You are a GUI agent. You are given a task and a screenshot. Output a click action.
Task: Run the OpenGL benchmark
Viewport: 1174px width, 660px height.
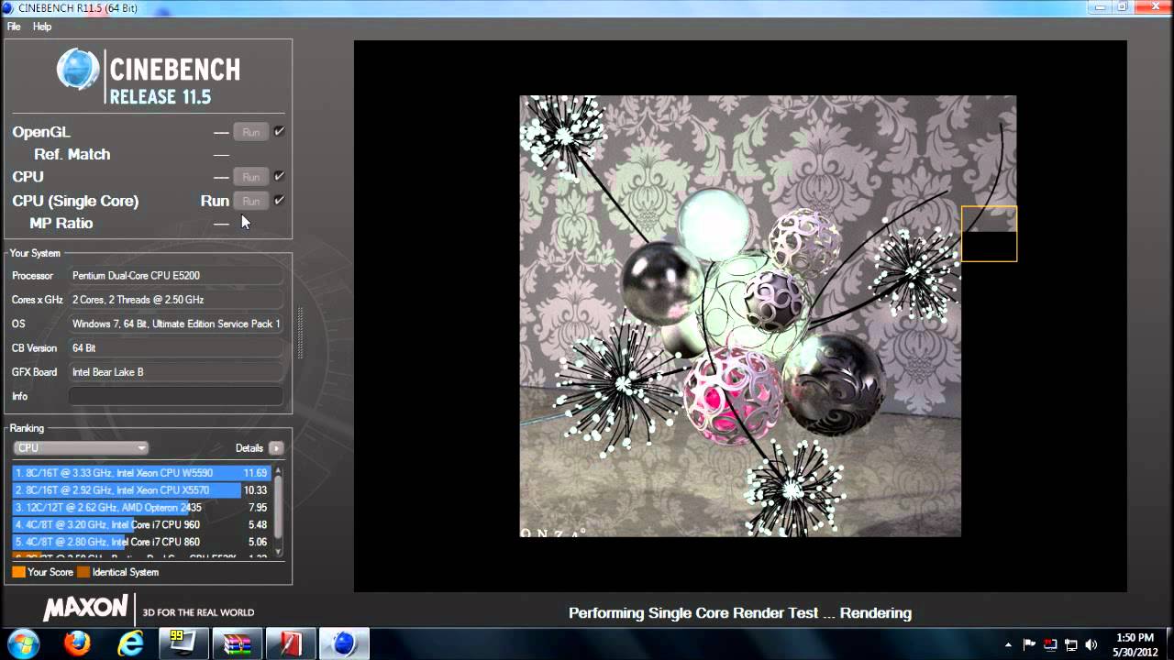point(250,132)
